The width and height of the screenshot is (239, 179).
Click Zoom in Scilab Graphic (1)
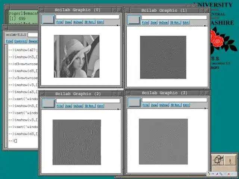pyautogui.click(x=153, y=23)
